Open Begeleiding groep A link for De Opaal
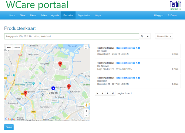The height and width of the screenshot is (133, 185). (x=127, y=48)
